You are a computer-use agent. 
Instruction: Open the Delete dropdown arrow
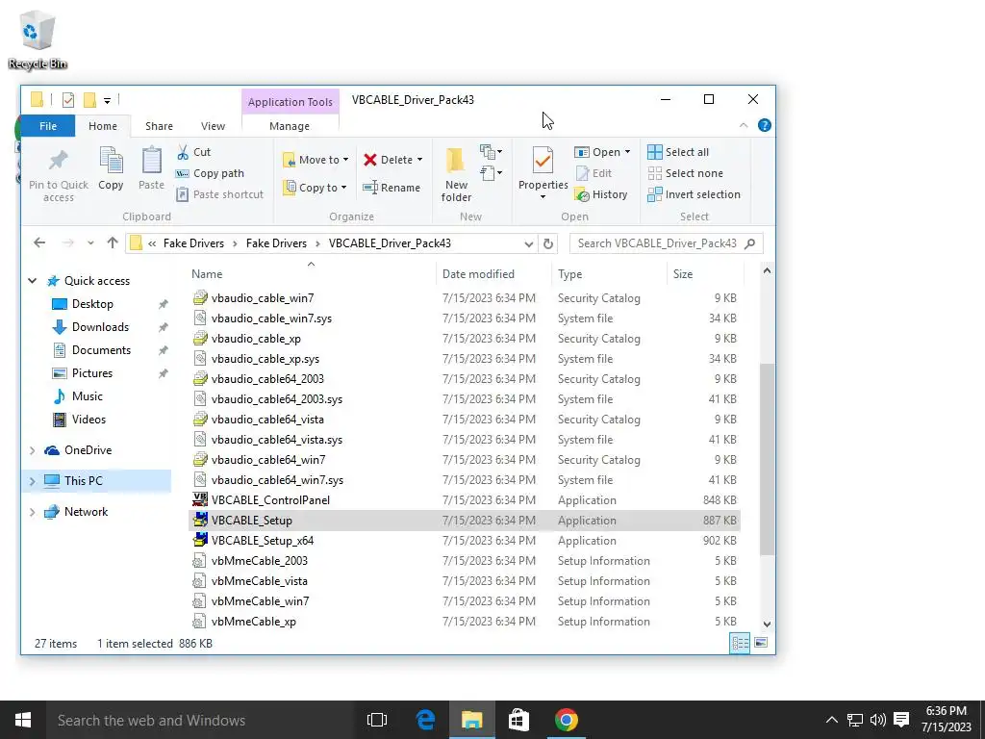pos(419,160)
